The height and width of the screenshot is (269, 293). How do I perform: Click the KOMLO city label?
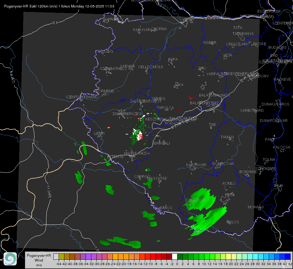(229, 184)
